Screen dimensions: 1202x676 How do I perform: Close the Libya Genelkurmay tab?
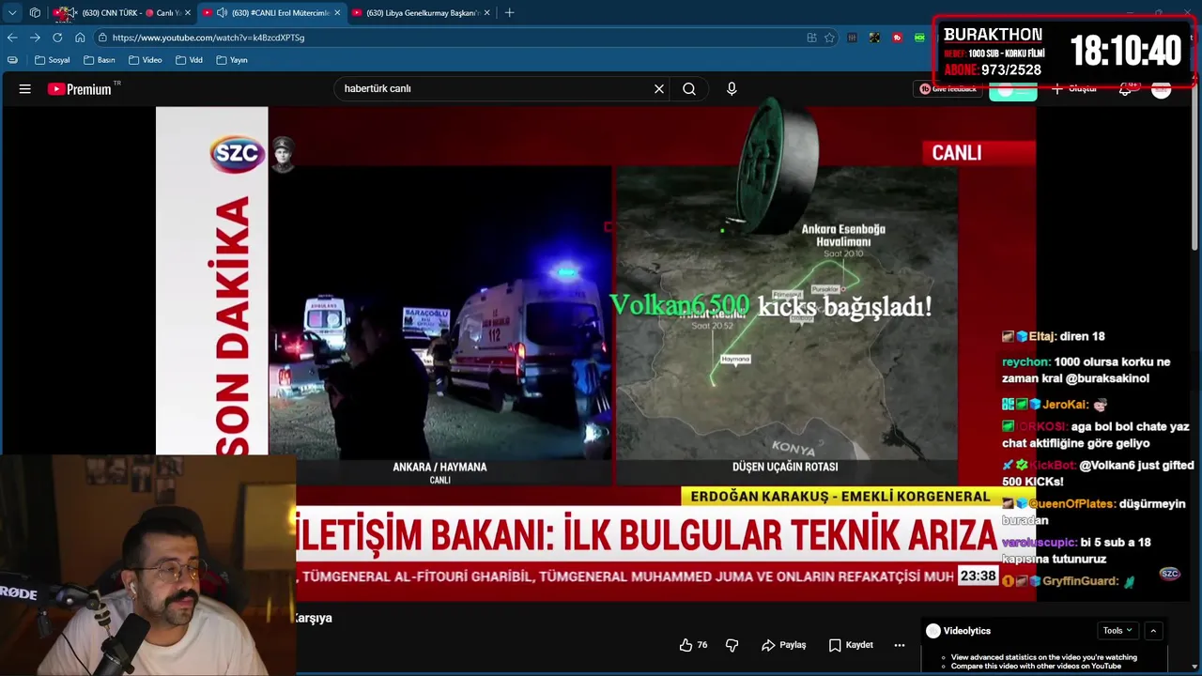point(486,13)
